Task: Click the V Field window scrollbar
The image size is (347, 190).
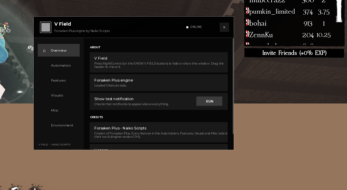Action: click(x=233, y=86)
